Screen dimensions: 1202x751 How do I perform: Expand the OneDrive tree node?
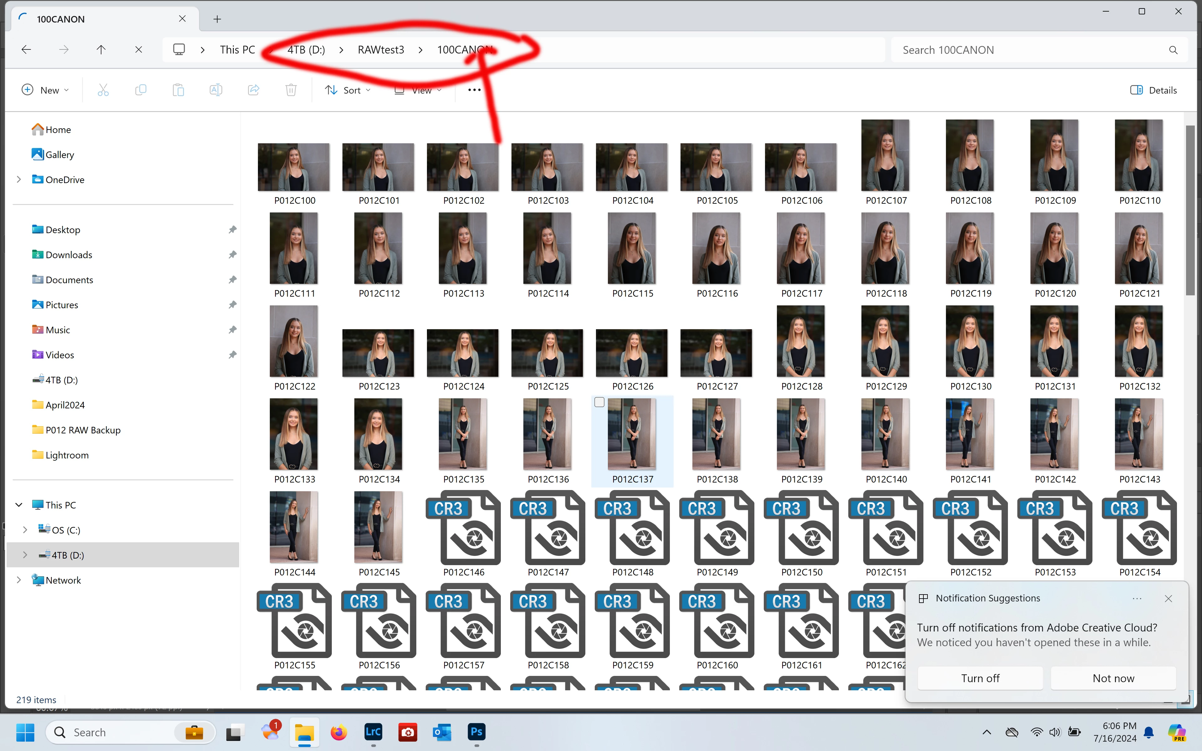(x=19, y=179)
